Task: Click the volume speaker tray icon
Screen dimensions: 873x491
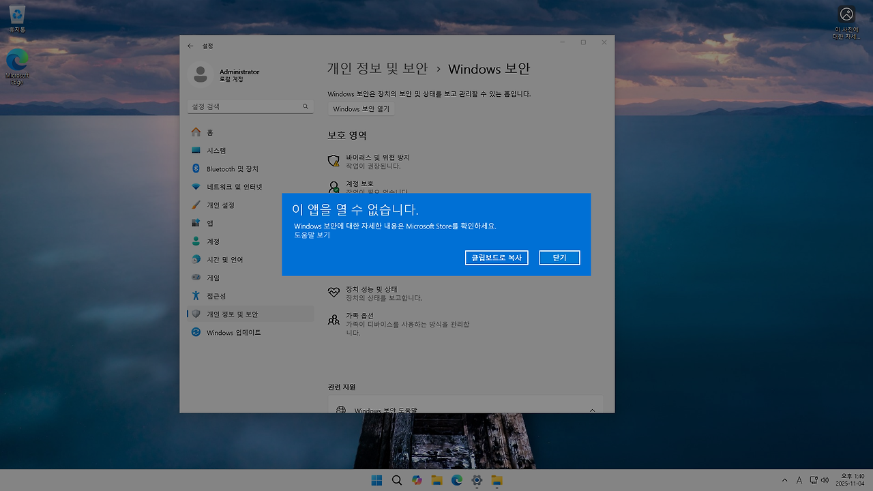Action: pos(825,480)
